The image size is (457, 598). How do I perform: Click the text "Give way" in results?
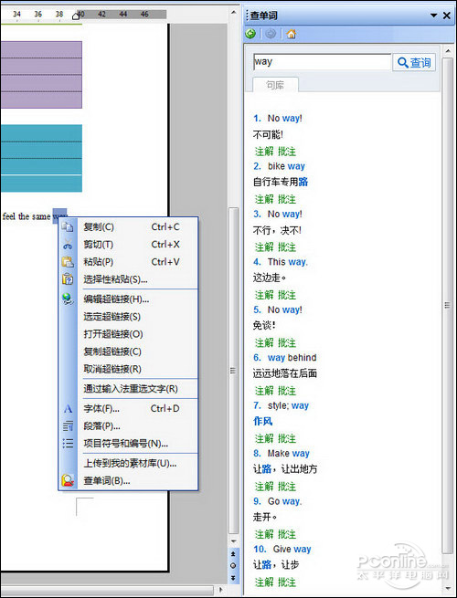[x=292, y=550]
